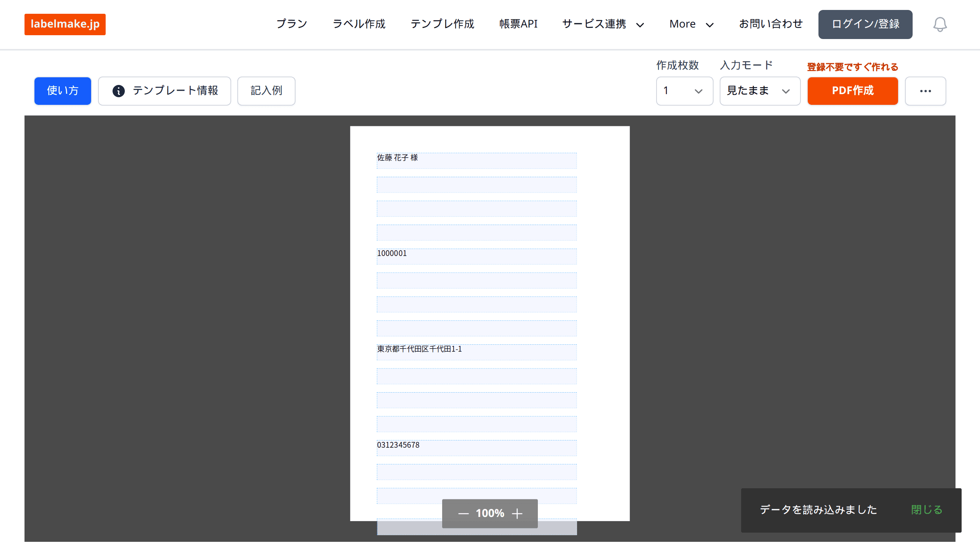This screenshot has width=980, height=551.
Task: Click the empty field below the address
Action: point(477,376)
